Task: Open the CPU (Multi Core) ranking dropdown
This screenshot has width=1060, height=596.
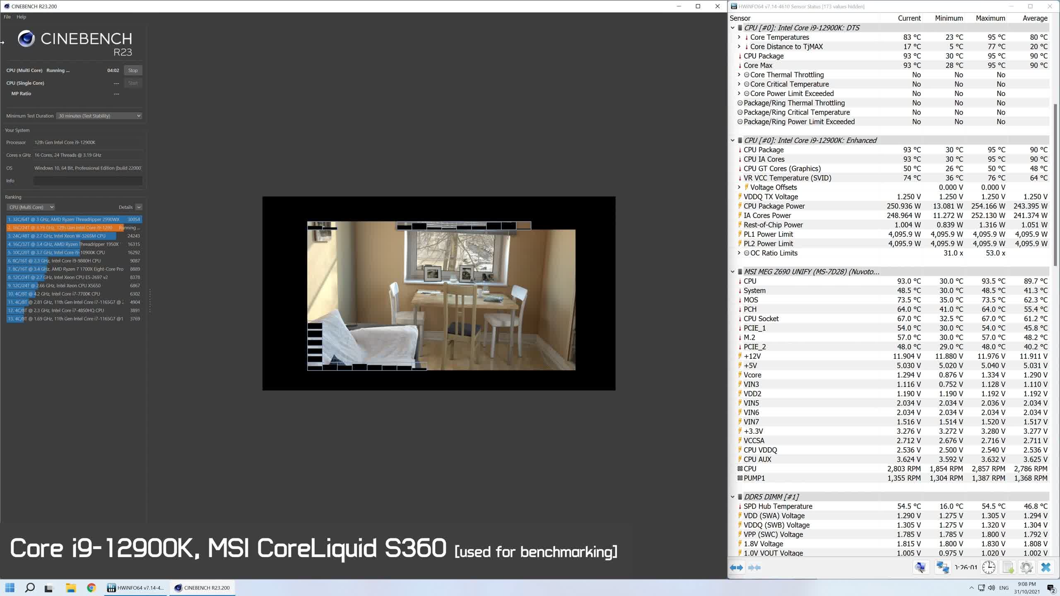Action: pyautogui.click(x=31, y=207)
